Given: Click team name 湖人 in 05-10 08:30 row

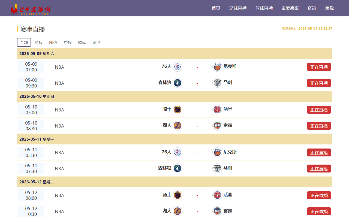Looking at the screenshot, I should click(x=167, y=125).
